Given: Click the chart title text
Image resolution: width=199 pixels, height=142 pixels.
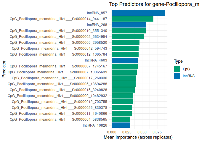Looking at the screenshot, I should pyautogui.click(x=154, y=4).
